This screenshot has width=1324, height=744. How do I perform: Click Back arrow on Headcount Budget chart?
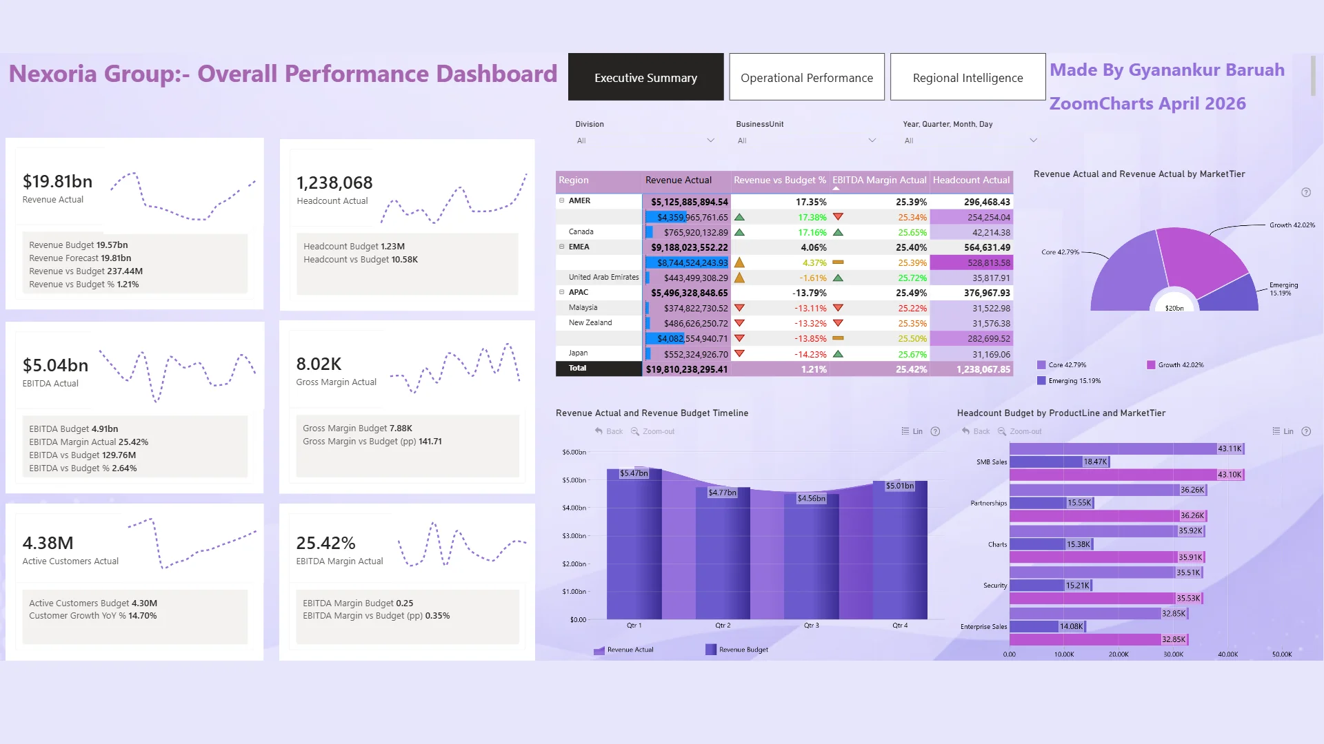[965, 432]
